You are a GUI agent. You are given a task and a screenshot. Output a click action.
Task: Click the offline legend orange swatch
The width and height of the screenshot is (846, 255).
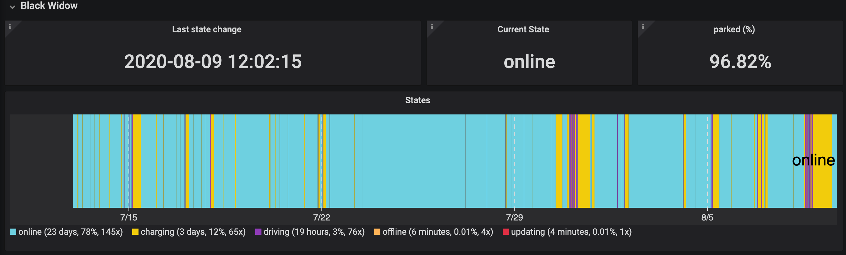click(x=377, y=232)
